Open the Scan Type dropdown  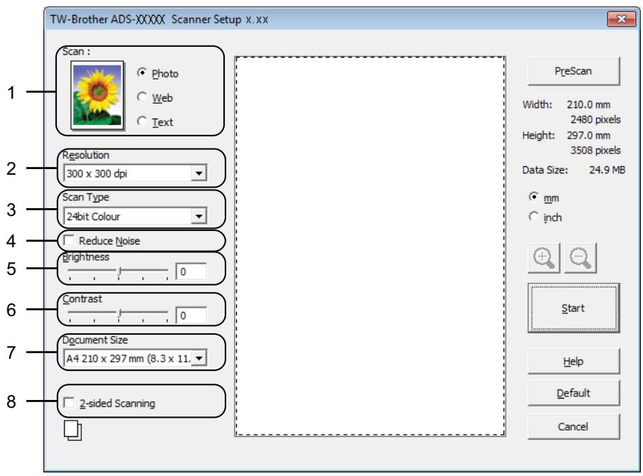pyautogui.click(x=199, y=216)
